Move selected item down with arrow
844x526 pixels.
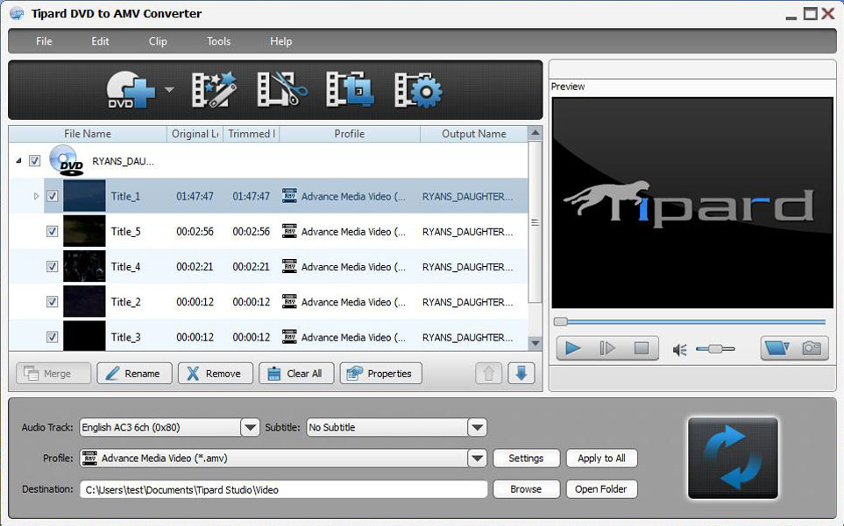pos(521,373)
